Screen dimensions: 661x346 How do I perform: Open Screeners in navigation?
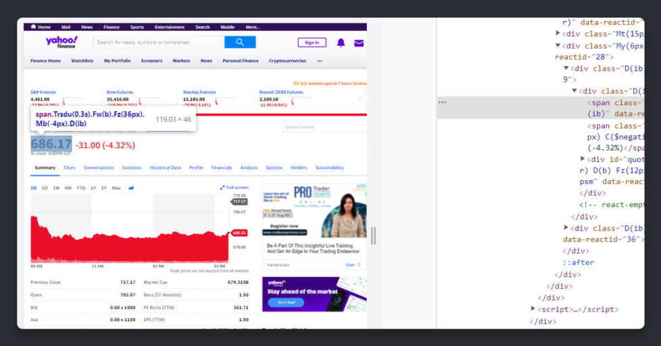(x=152, y=61)
